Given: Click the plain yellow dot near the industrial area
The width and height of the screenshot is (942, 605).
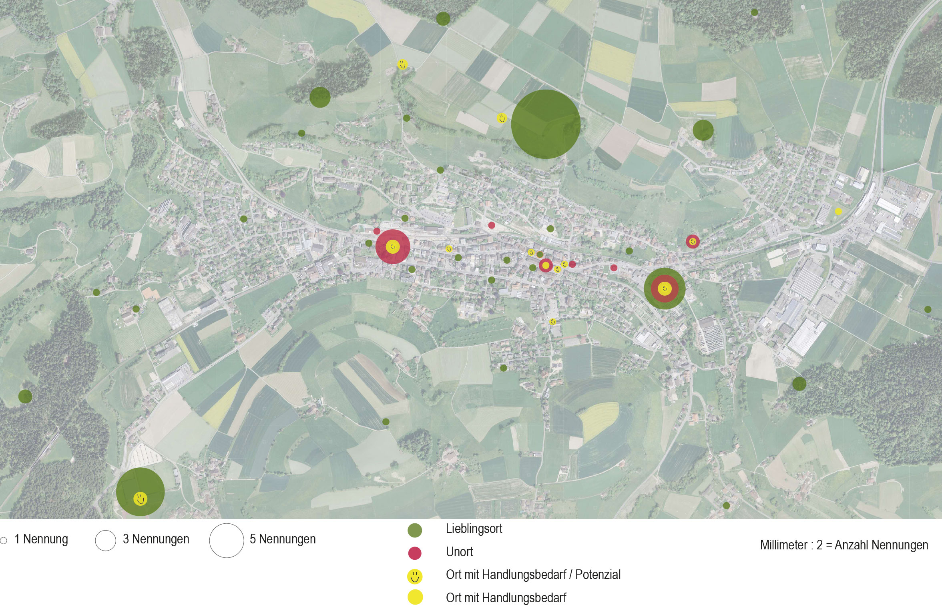Looking at the screenshot, I should pyautogui.click(x=838, y=211).
